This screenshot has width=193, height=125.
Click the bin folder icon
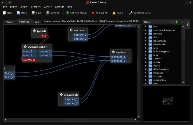150,27
